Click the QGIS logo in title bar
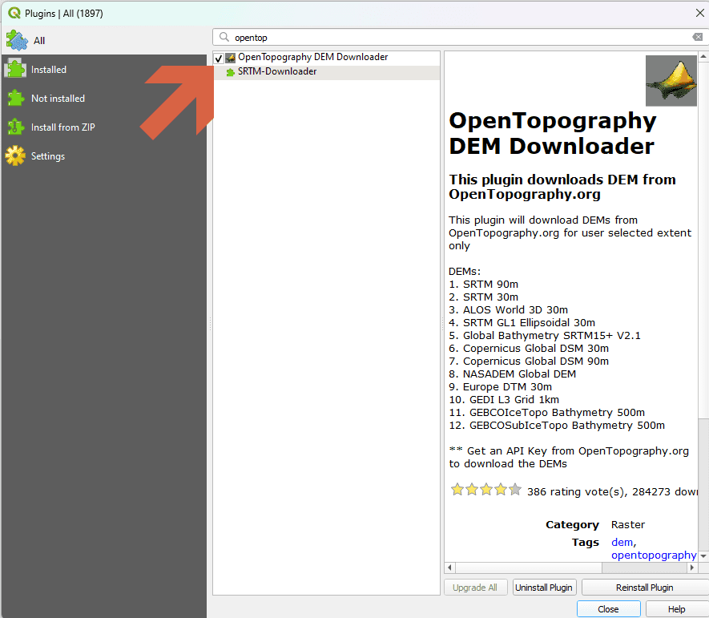 [14, 13]
